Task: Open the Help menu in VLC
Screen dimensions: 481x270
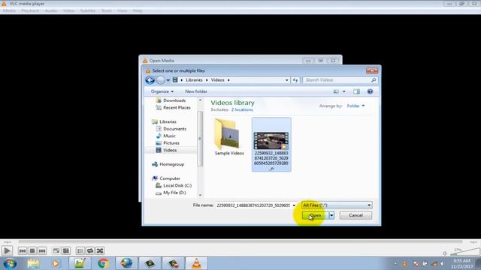Action: (138, 10)
